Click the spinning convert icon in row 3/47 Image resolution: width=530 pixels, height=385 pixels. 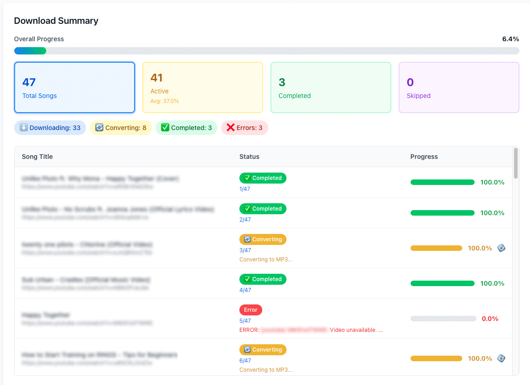pos(501,248)
